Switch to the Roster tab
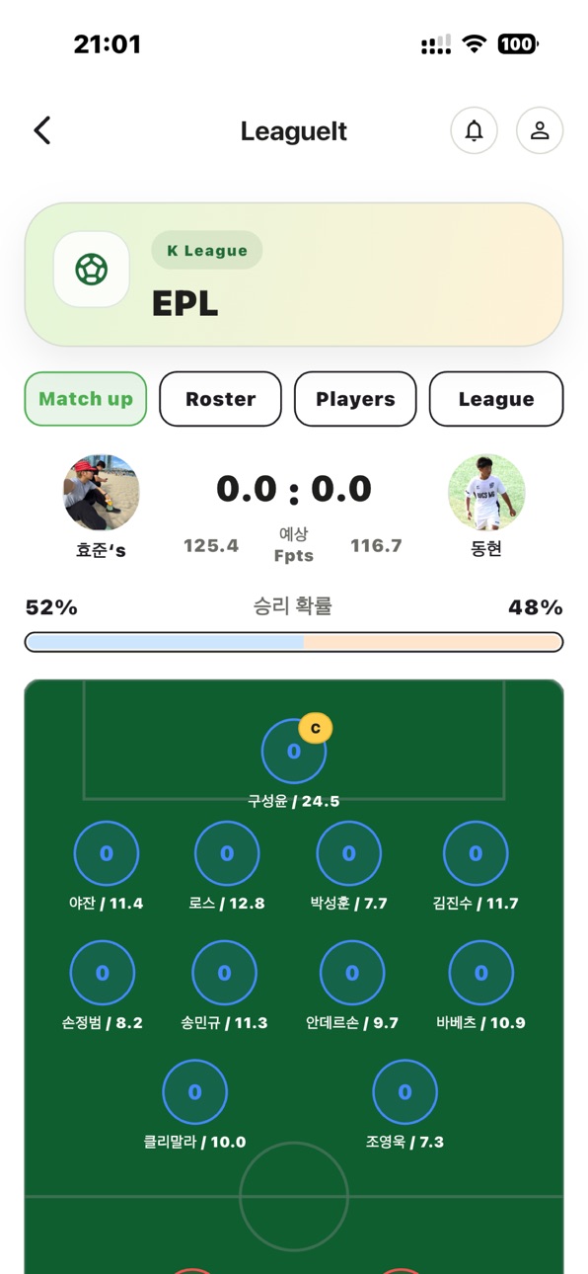The image size is (588, 1274). tap(221, 399)
